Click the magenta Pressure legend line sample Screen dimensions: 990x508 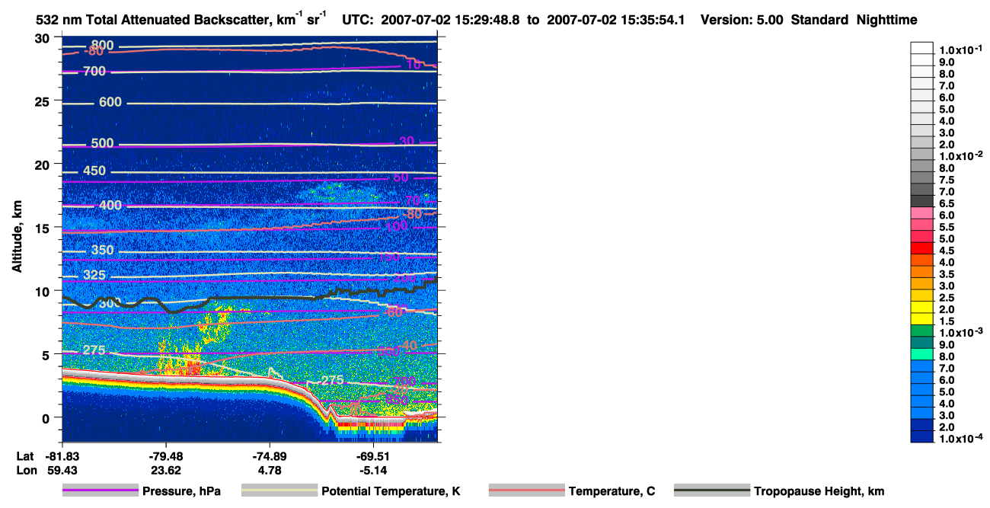(101, 491)
